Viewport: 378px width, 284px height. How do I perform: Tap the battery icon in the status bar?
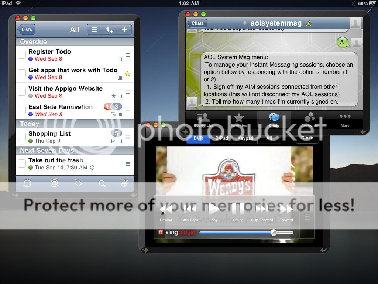pos(373,3)
